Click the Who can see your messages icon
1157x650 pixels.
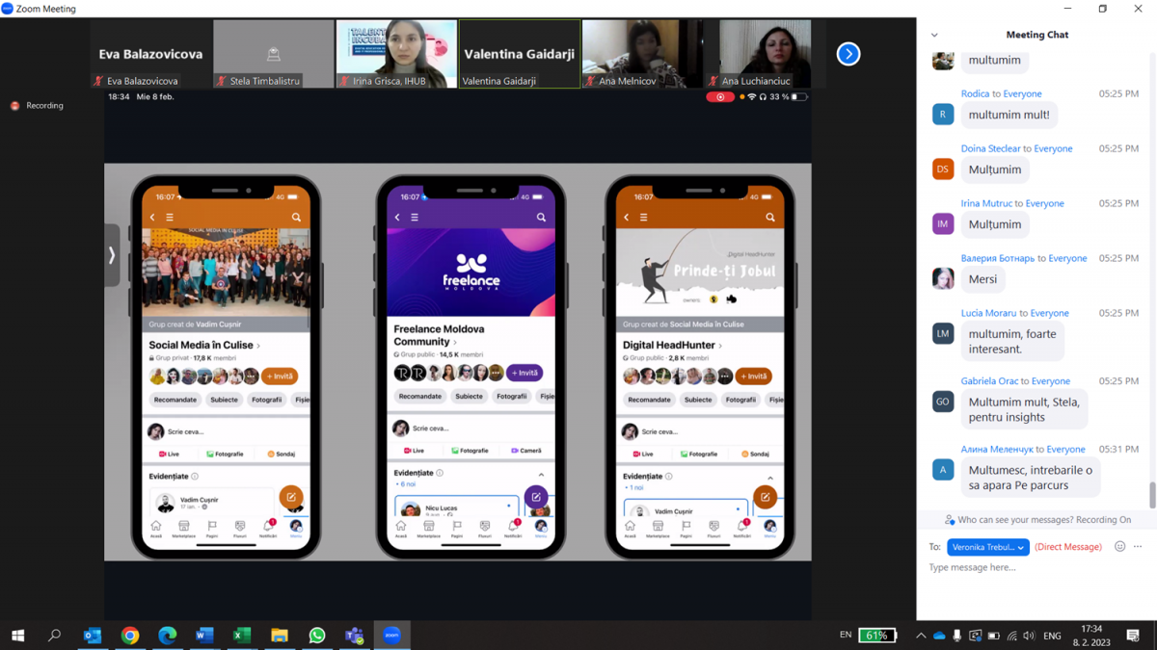950,520
